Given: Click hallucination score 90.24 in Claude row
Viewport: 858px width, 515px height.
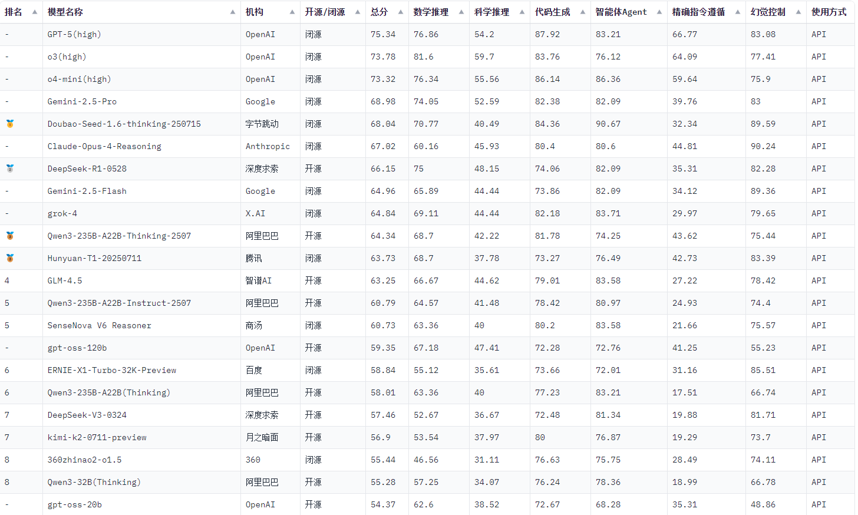Looking at the screenshot, I should pyautogui.click(x=763, y=146).
